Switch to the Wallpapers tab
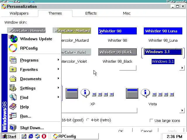Image resolution: width=187 pixels, height=140 pixels. (x=19, y=13)
